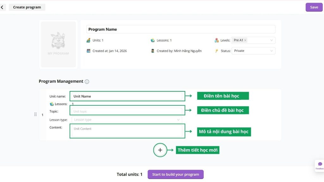The width and height of the screenshot is (324, 182).
Task: Click the Units count icon
Action: 89,40
